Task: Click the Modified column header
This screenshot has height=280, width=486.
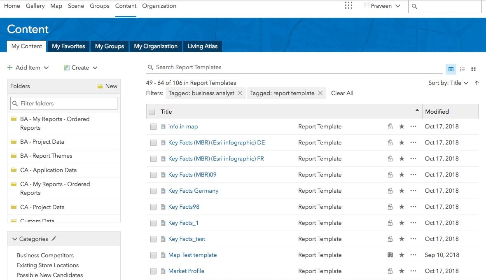Action: point(450,112)
